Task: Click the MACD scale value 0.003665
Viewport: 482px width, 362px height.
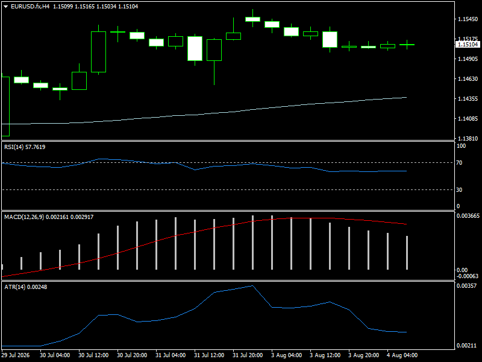Action: pos(468,216)
